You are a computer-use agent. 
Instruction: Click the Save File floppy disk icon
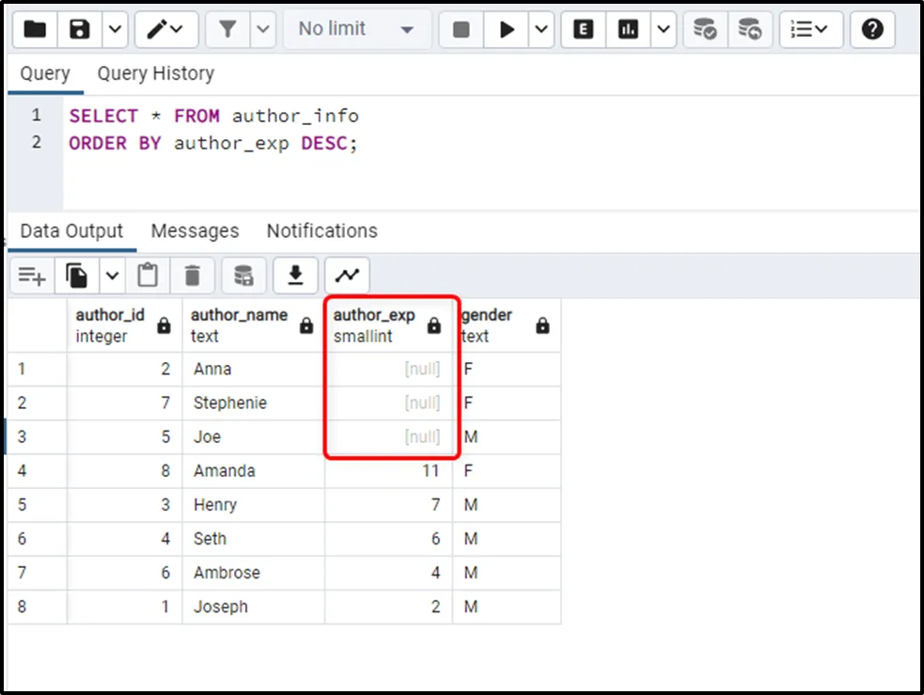(x=80, y=29)
